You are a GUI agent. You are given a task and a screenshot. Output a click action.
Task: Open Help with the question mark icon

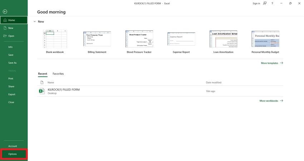pyautogui.click(x=272, y=3)
